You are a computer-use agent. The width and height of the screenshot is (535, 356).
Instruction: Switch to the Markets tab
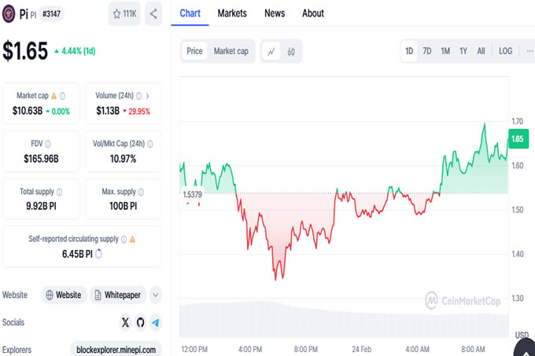[x=232, y=13]
